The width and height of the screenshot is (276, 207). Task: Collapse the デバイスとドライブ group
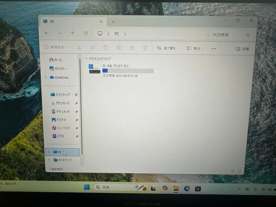[86, 59]
